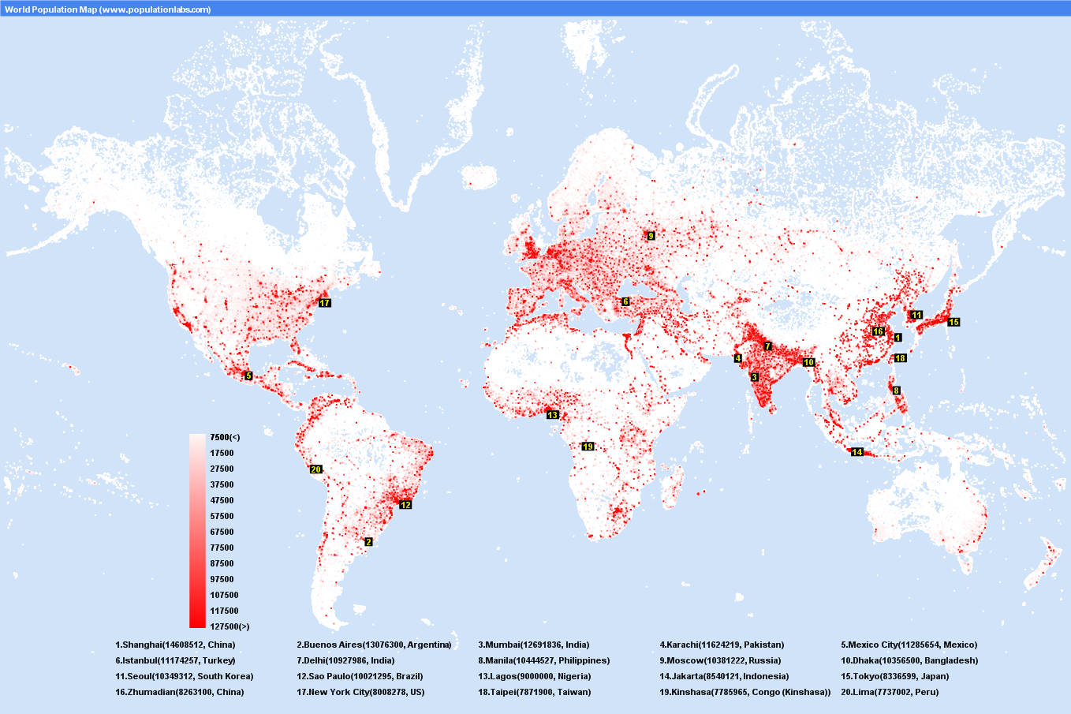Select map marker 10 at Dhaka
The height and width of the screenshot is (714, 1071).
(x=808, y=362)
